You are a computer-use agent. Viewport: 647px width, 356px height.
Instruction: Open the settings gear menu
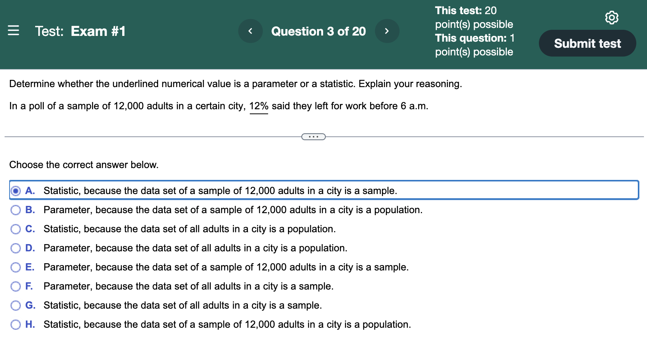pos(611,17)
